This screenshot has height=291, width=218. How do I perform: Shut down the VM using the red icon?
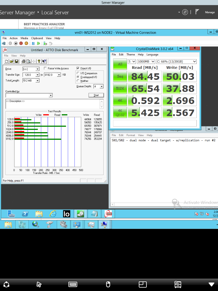21,43
